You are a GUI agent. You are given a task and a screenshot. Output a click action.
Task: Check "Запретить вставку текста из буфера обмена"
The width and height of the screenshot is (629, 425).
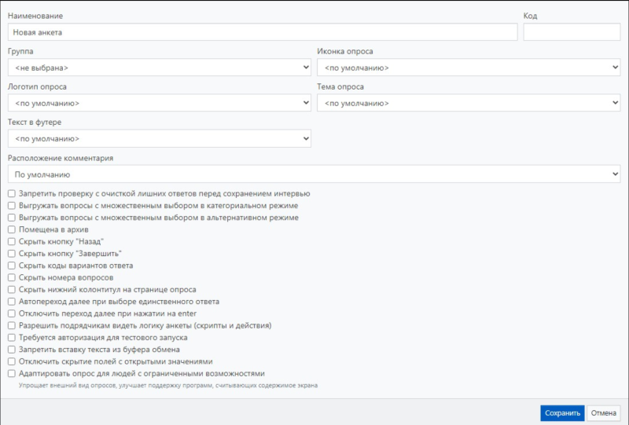[x=12, y=350]
